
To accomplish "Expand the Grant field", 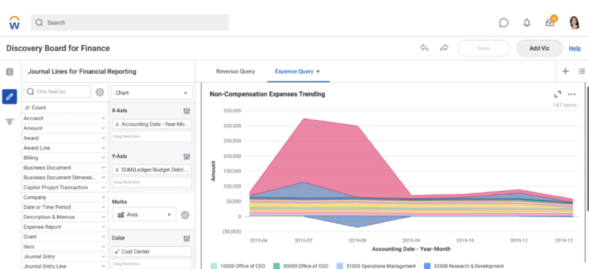I will coord(103,237).
